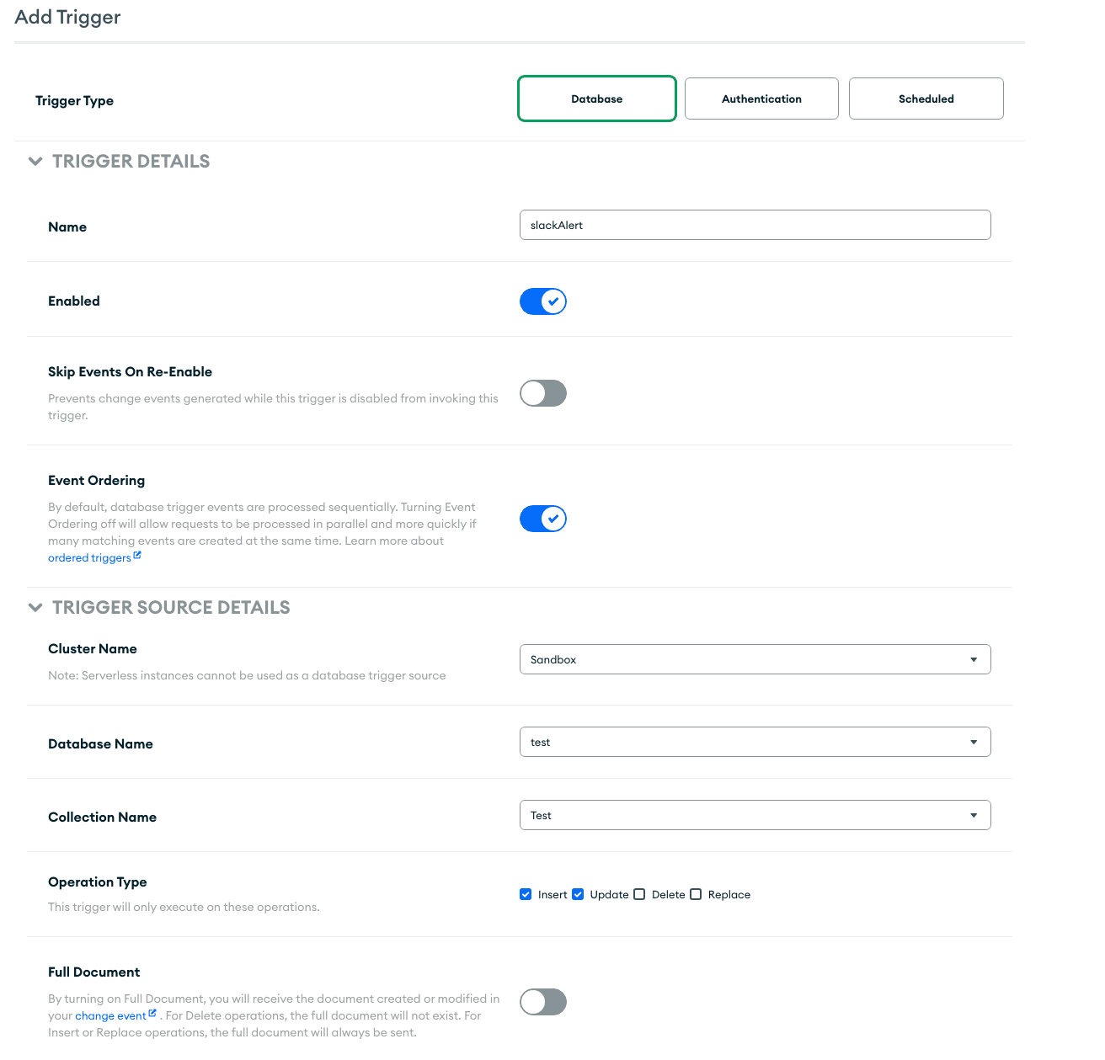
Task: Check the Delete operation checkbox
Action: 639,894
